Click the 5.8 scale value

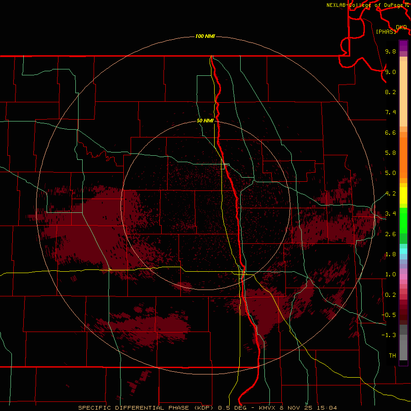point(390,153)
